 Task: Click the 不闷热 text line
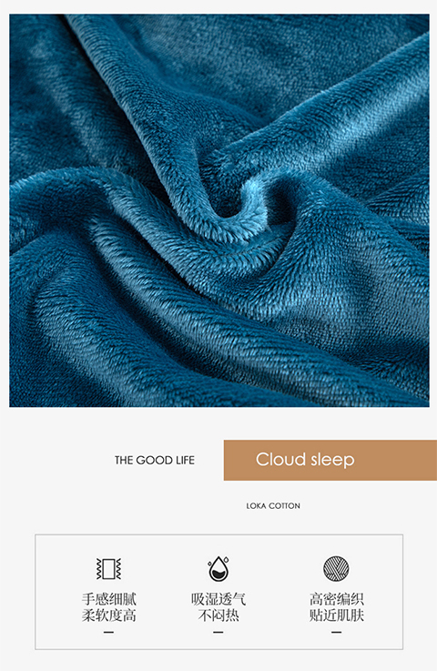pos(218,615)
